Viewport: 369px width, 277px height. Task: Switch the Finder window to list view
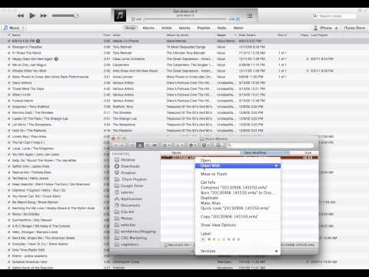point(140,145)
